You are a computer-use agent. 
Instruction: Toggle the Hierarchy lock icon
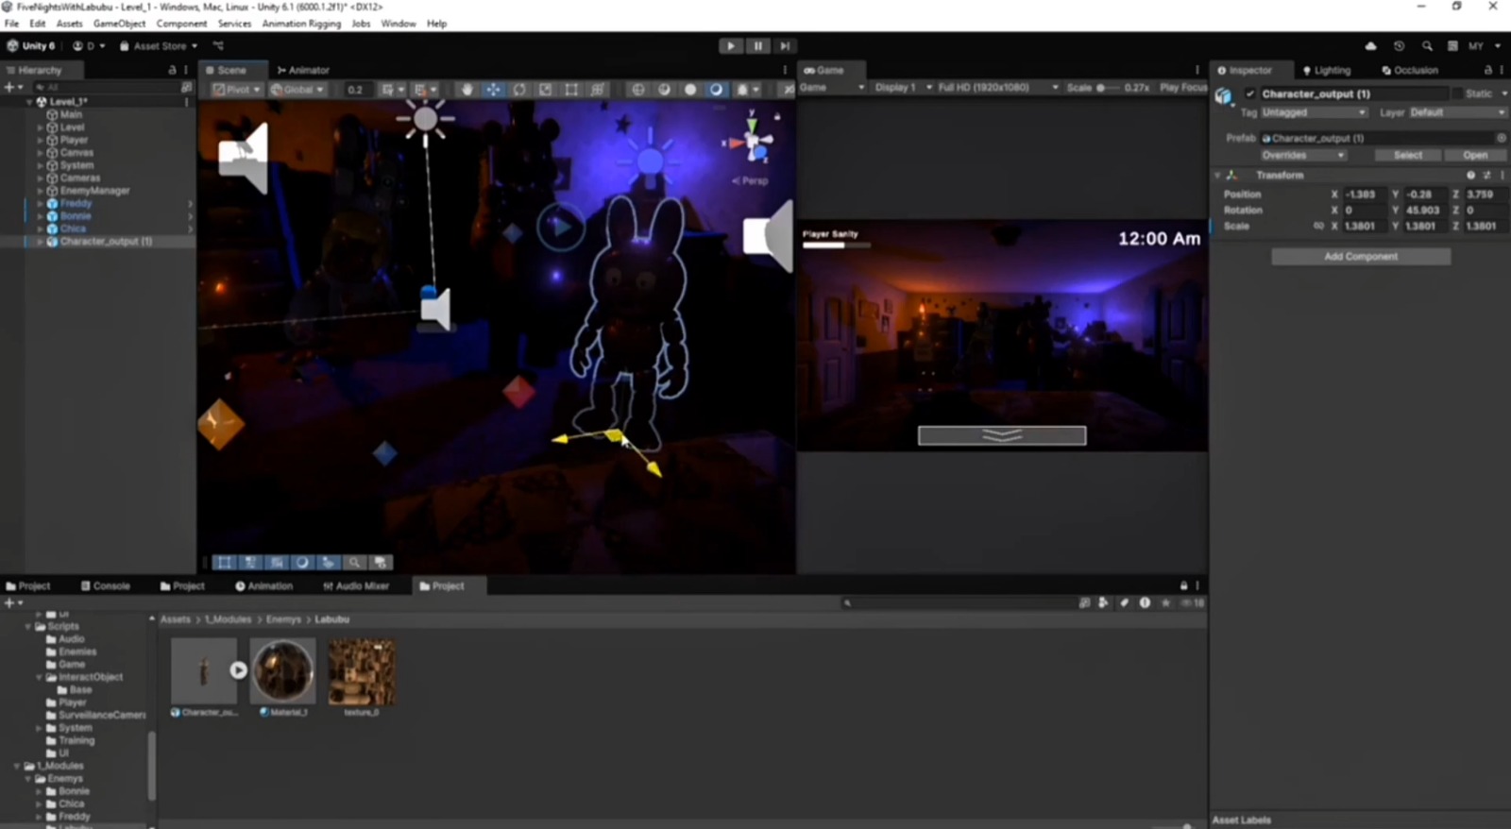click(172, 70)
